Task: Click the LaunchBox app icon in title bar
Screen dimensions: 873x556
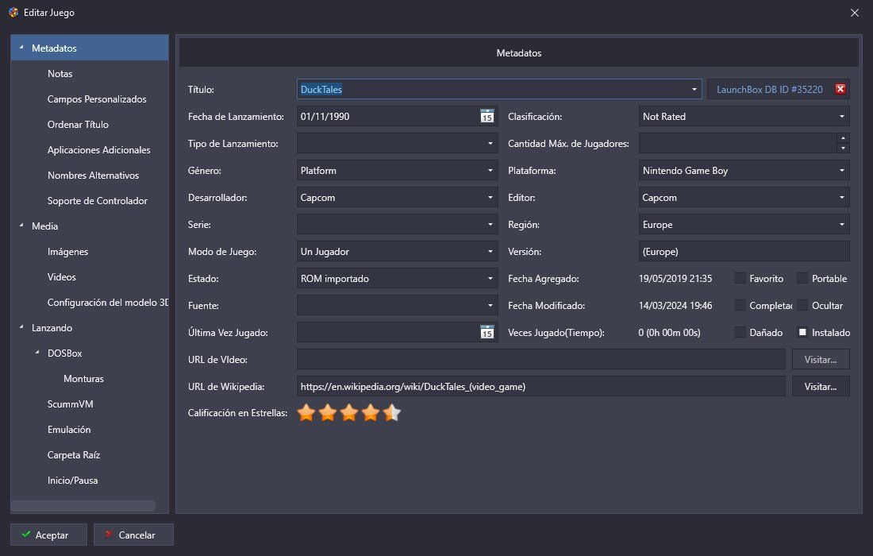Action: [13, 12]
